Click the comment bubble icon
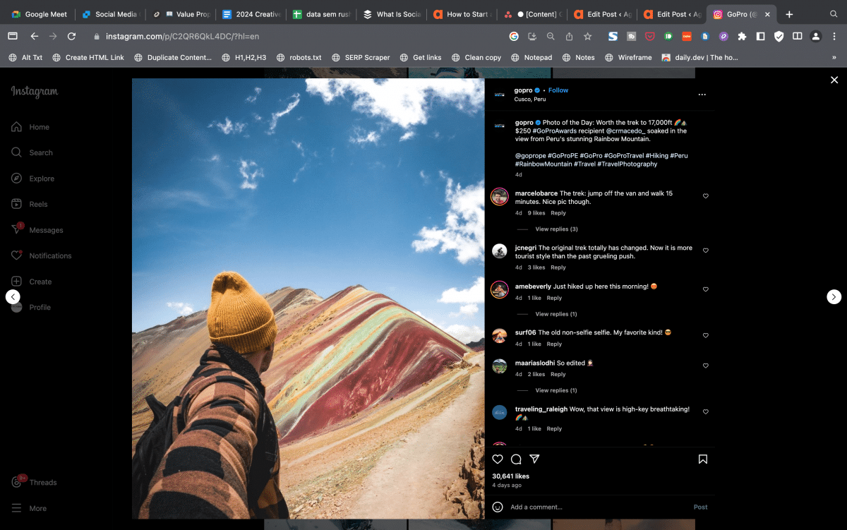 (x=516, y=459)
